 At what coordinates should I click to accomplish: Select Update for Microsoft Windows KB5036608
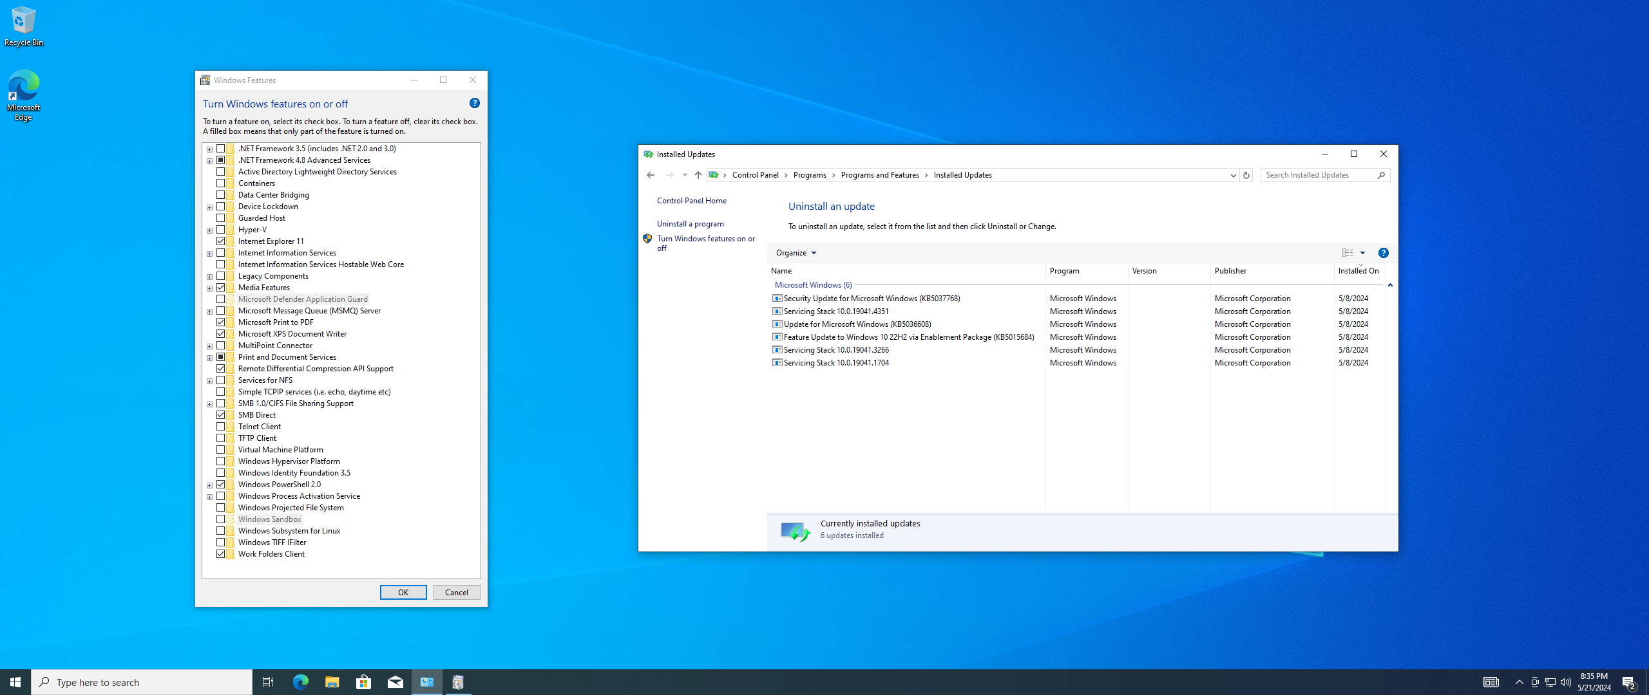coord(857,324)
